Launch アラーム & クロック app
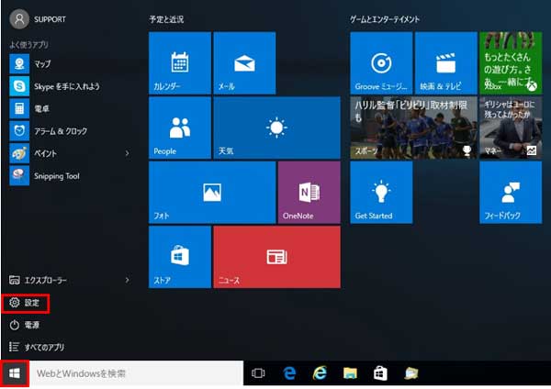Viewport: 551px width, 389px height. (71, 131)
